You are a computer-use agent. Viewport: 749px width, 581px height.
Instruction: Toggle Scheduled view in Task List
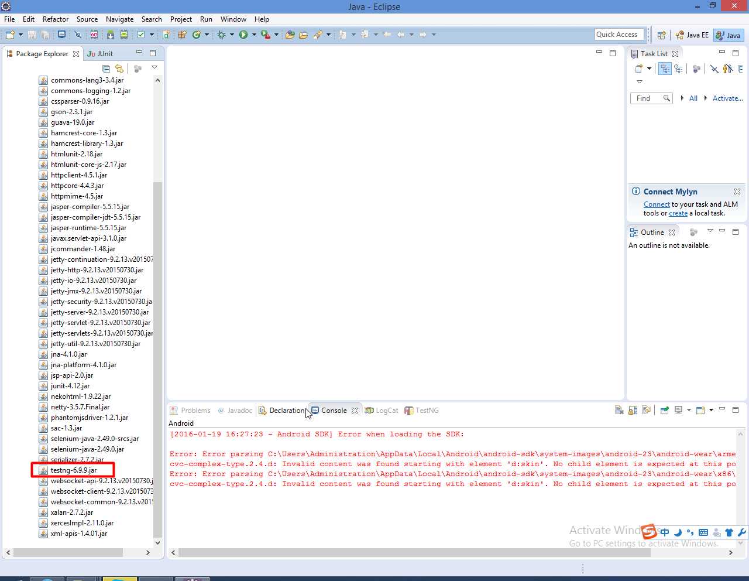click(x=679, y=69)
